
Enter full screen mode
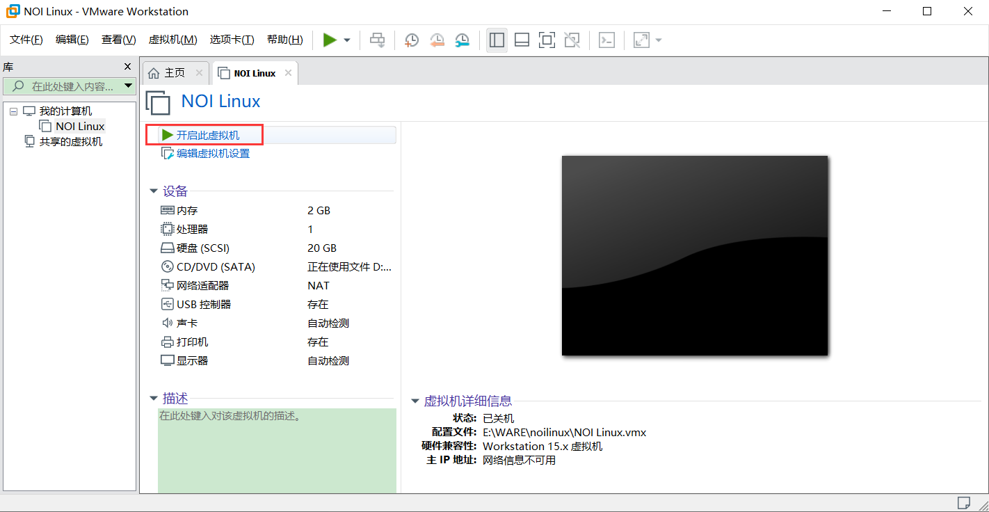547,40
